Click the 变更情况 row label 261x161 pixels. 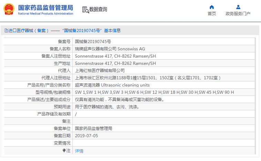click(62, 143)
